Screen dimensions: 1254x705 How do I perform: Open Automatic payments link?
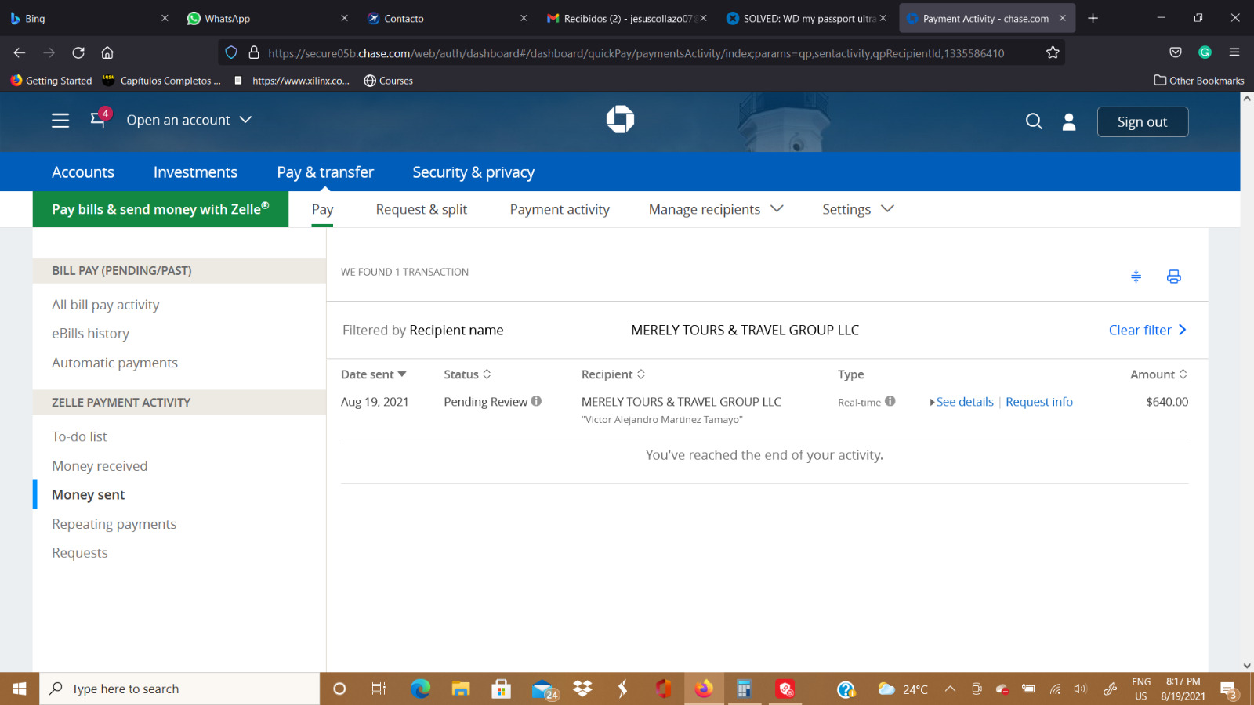[115, 363]
